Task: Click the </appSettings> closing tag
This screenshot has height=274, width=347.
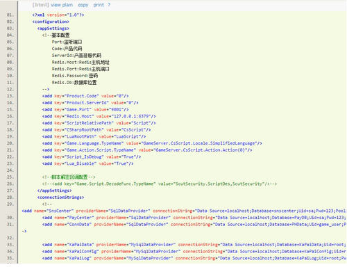Action: 54,191
